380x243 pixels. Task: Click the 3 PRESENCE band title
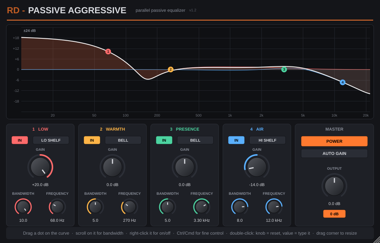point(185,129)
